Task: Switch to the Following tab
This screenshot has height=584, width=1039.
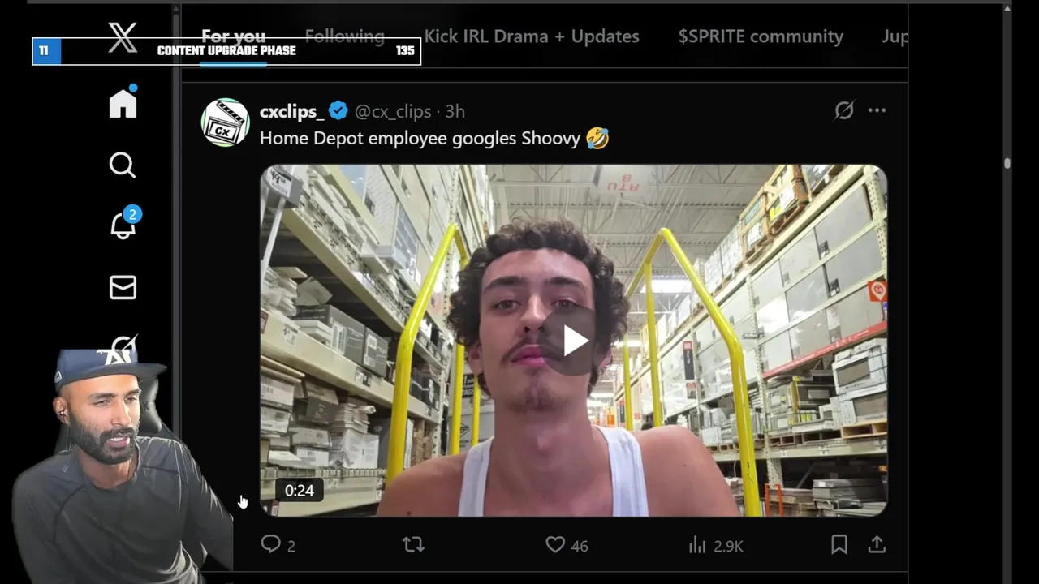Action: click(x=344, y=36)
